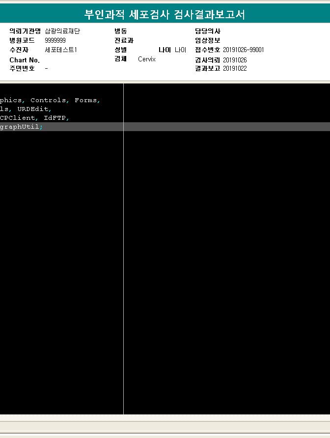Click the report title 부인과적 세포검사 검사결과보고서

165,14
